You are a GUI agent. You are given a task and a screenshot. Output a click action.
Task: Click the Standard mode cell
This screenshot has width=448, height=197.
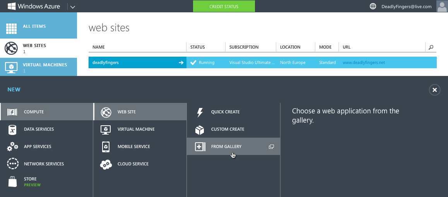[327, 62]
